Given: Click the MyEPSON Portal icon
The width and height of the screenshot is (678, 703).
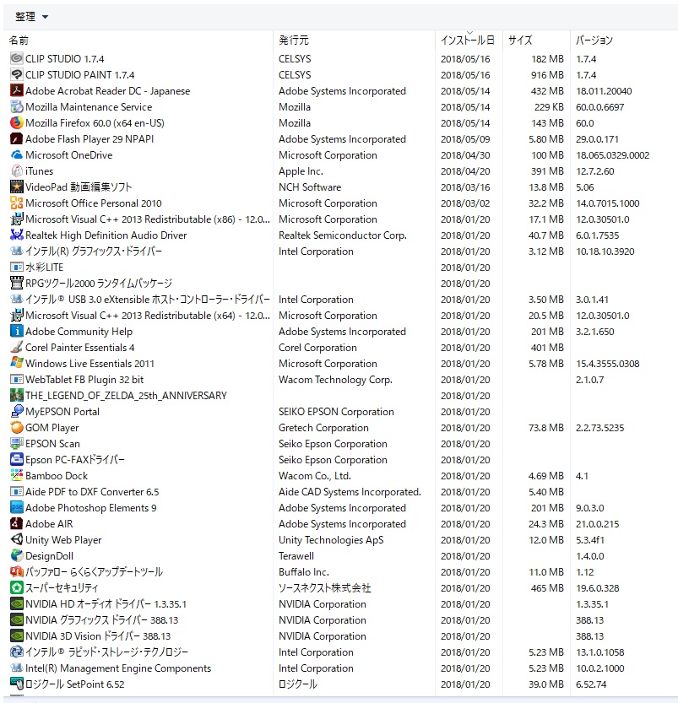Looking at the screenshot, I should pyautogui.click(x=17, y=411).
